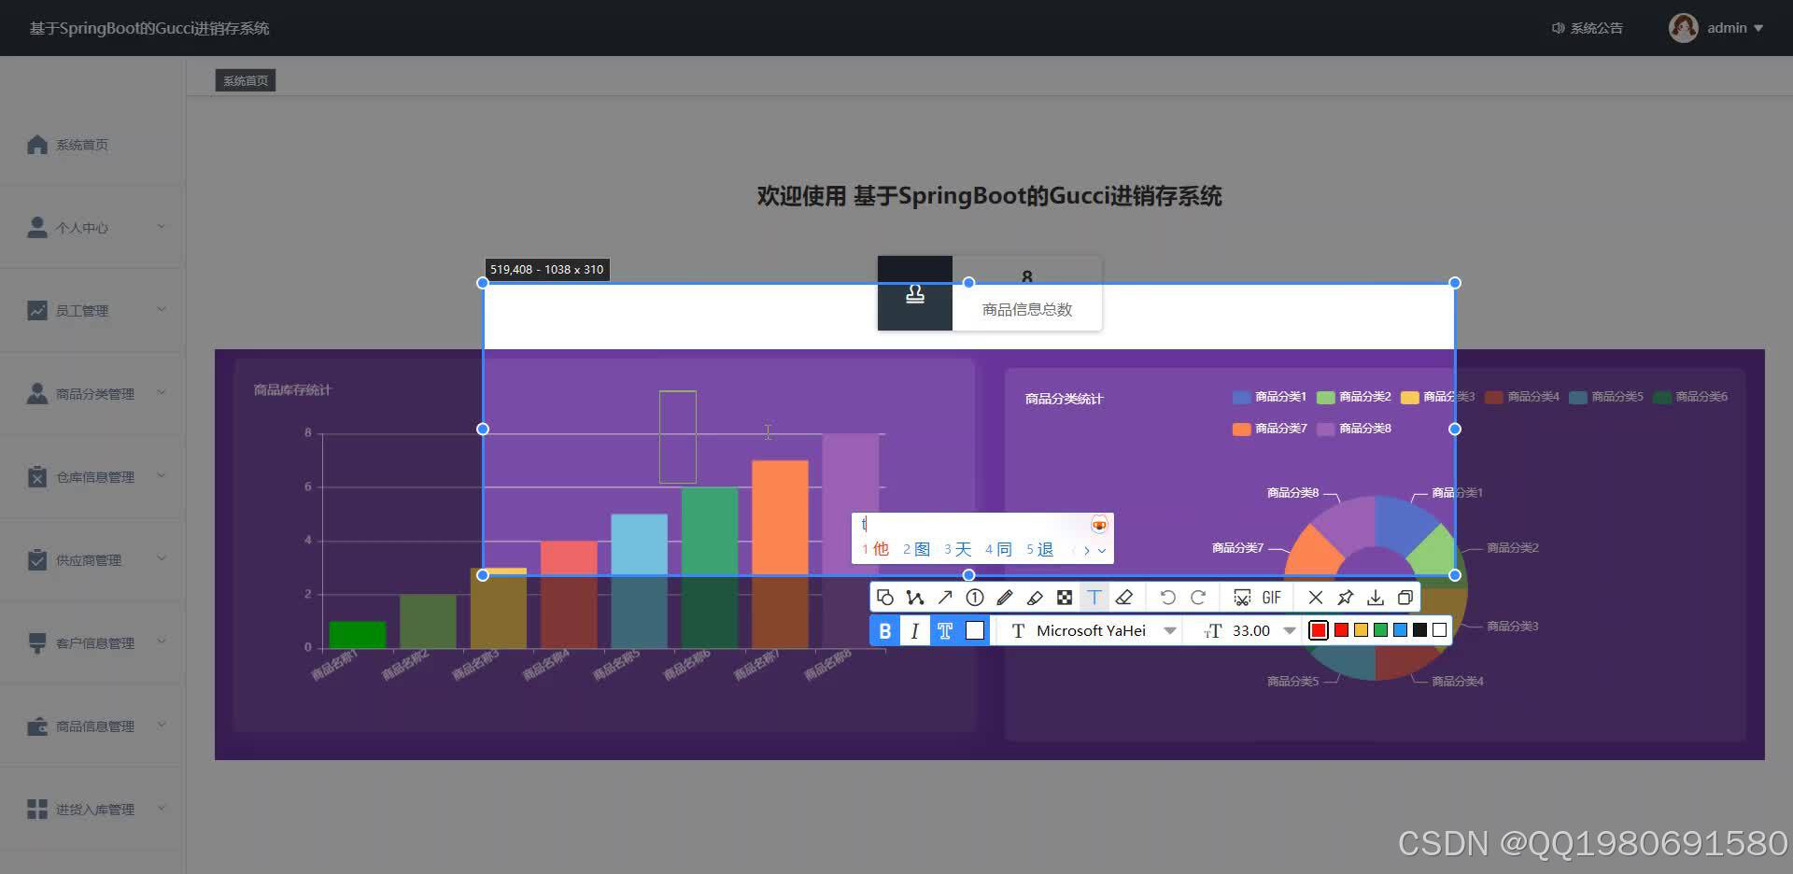Expand the IME candidate list downward arrow
Viewport: 1793px width, 874px height.
(x=1102, y=551)
